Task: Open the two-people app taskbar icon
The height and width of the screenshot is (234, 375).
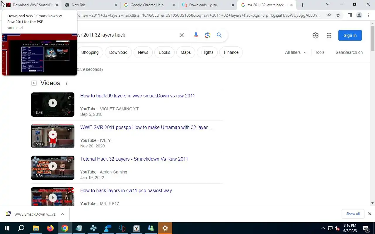Action: point(151,228)
